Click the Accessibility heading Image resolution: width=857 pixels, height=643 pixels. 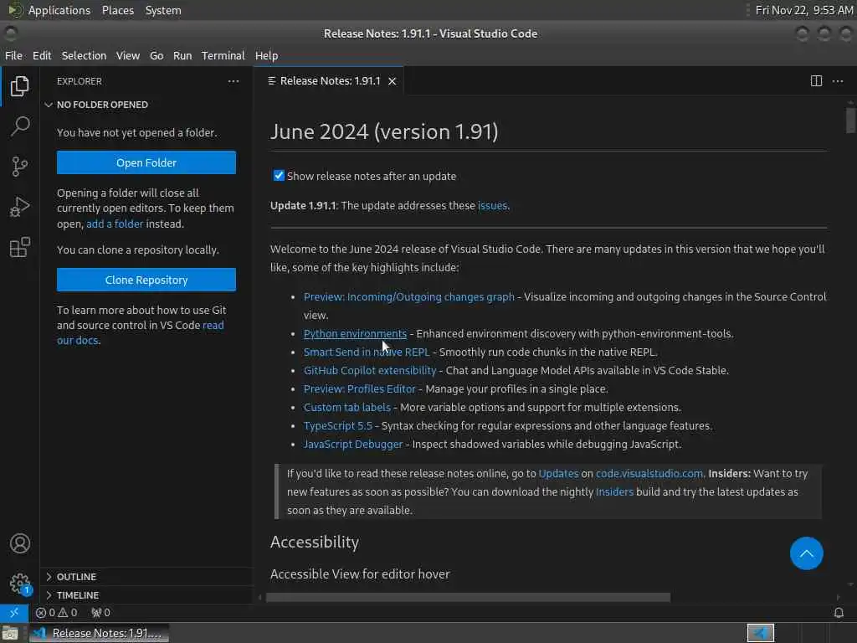pyautogui.click(x=315, y=542)
